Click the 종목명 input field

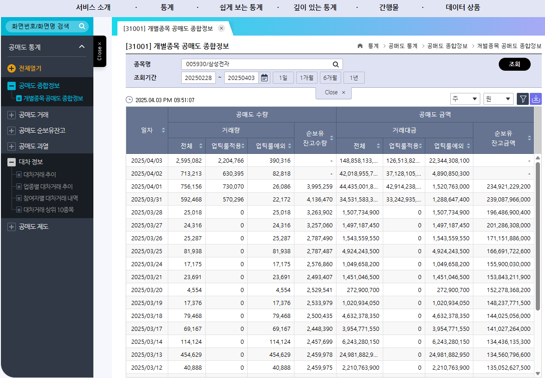[262, 64]
